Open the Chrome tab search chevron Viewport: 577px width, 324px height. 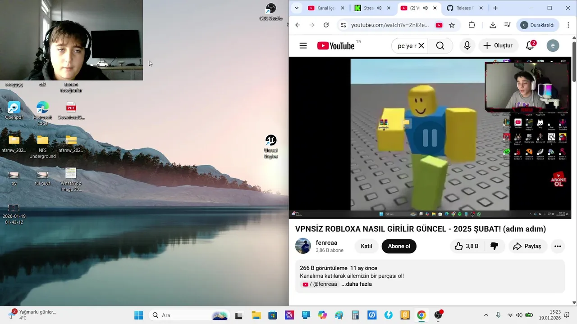coord(297,8)
